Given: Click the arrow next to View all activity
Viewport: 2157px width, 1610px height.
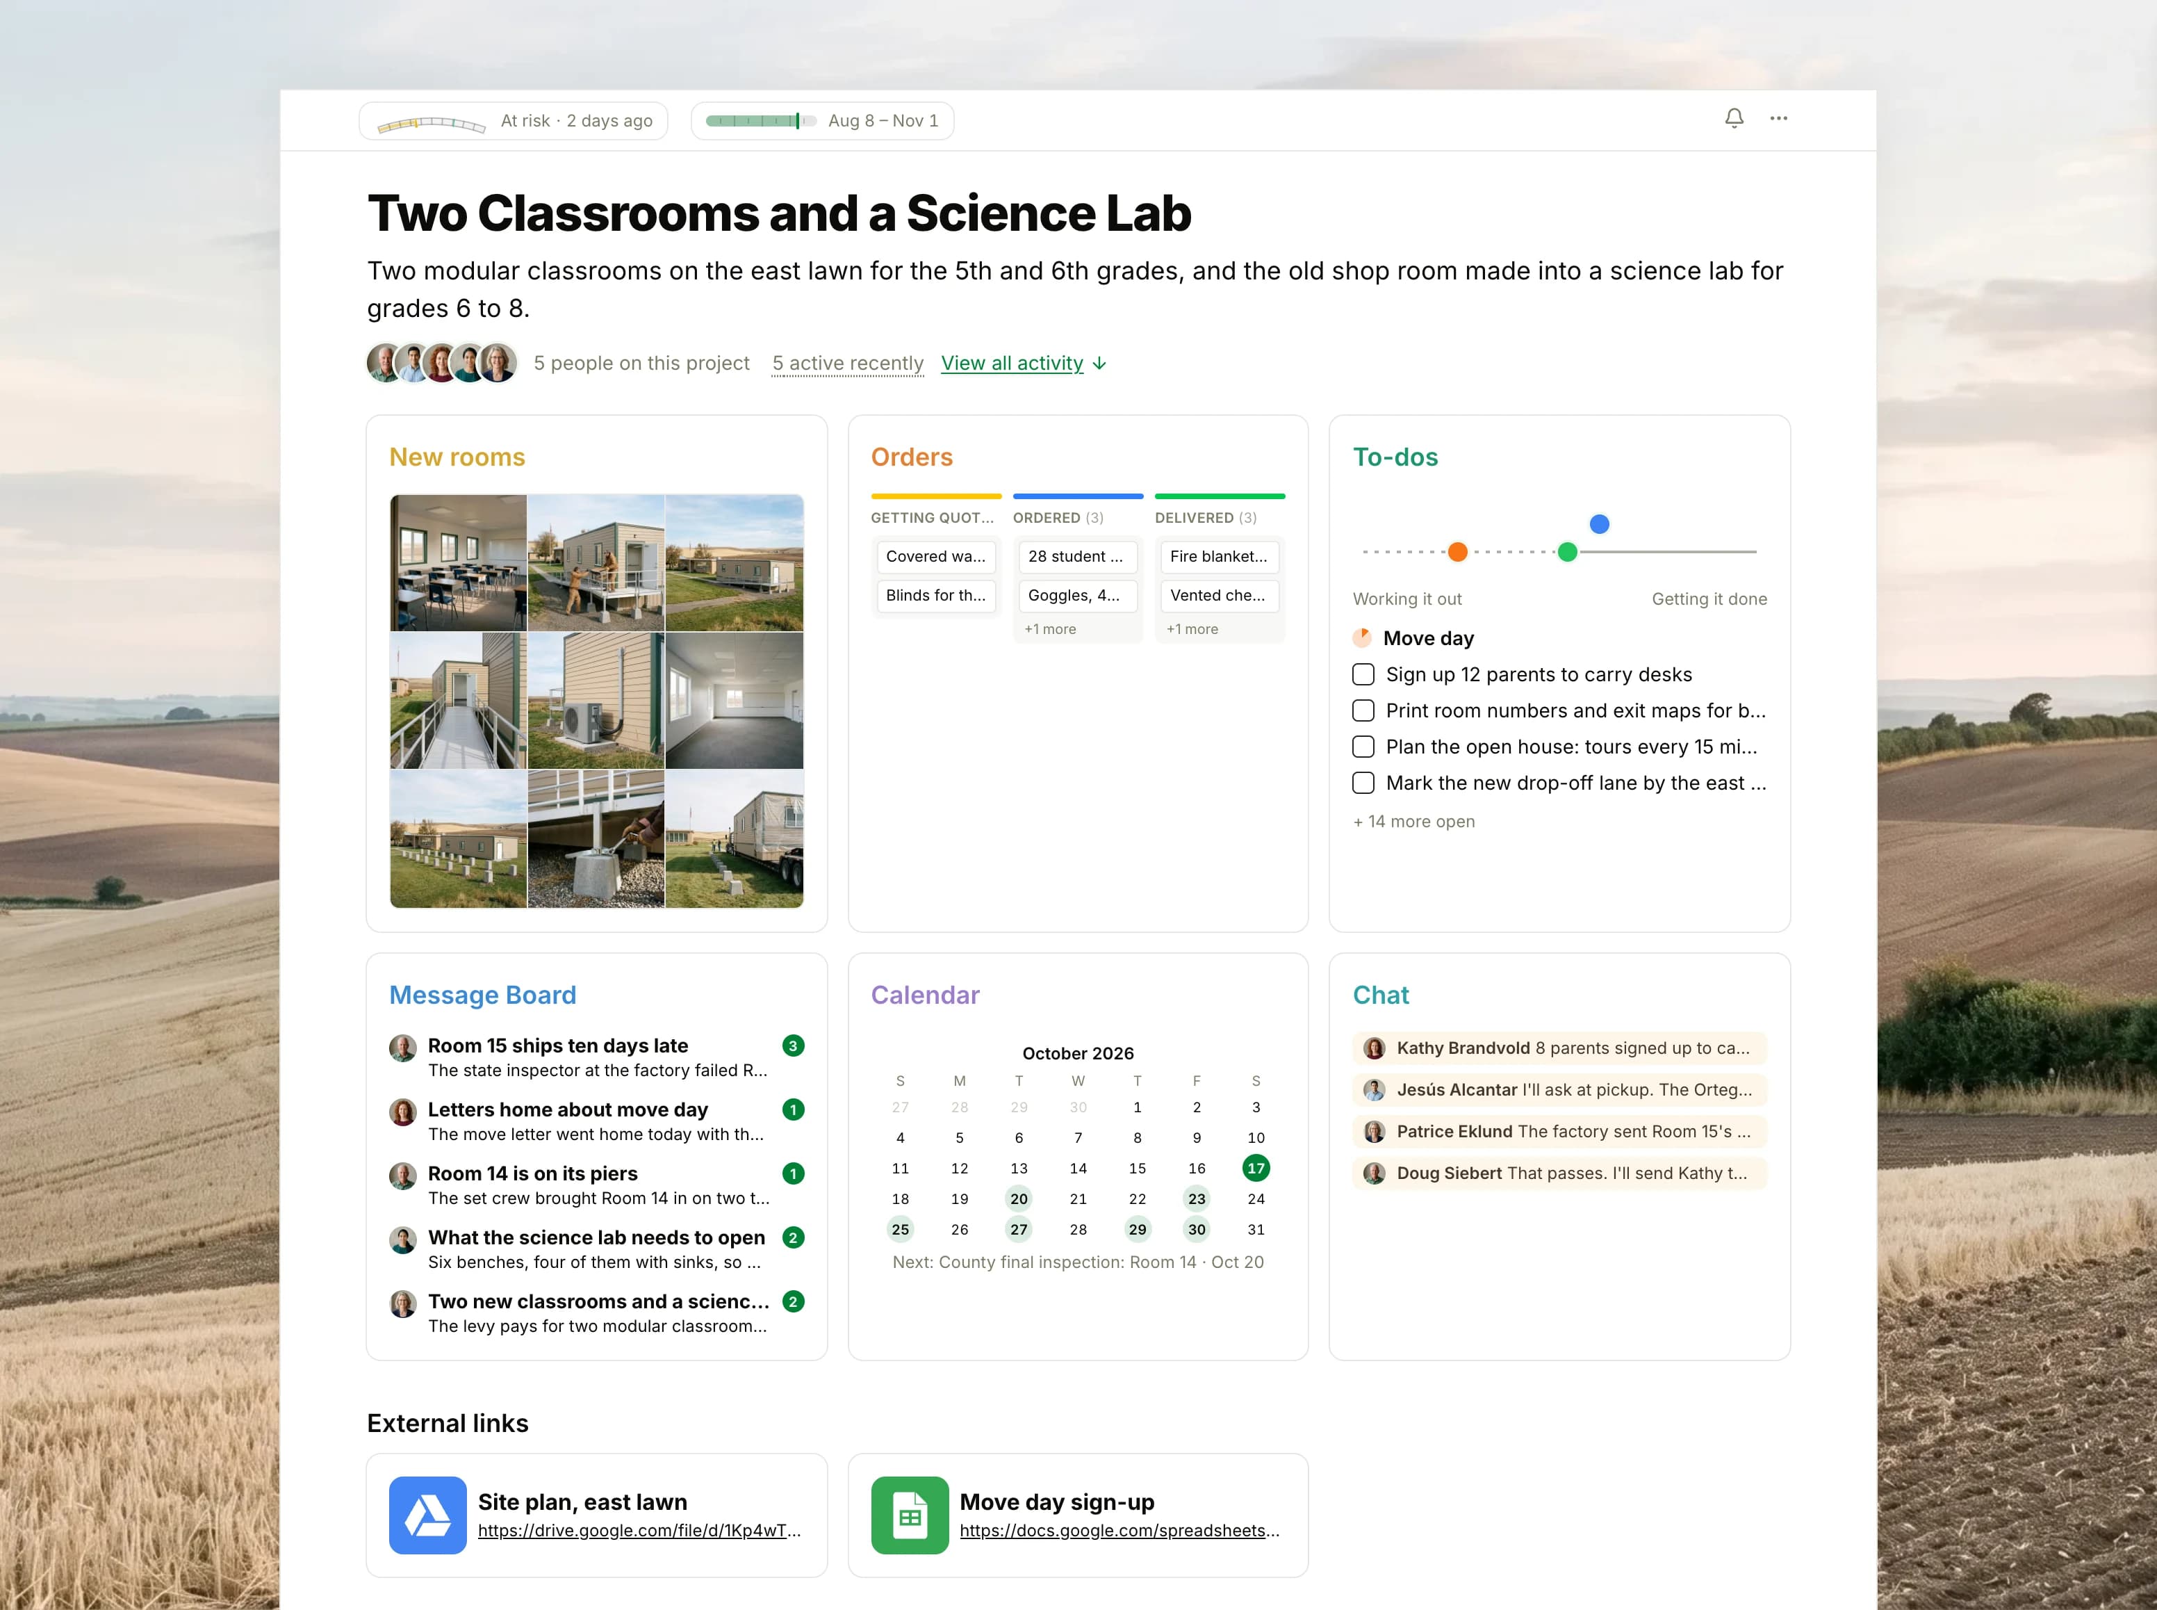Looking at the screenshot, I should (x=1099, y=364).
